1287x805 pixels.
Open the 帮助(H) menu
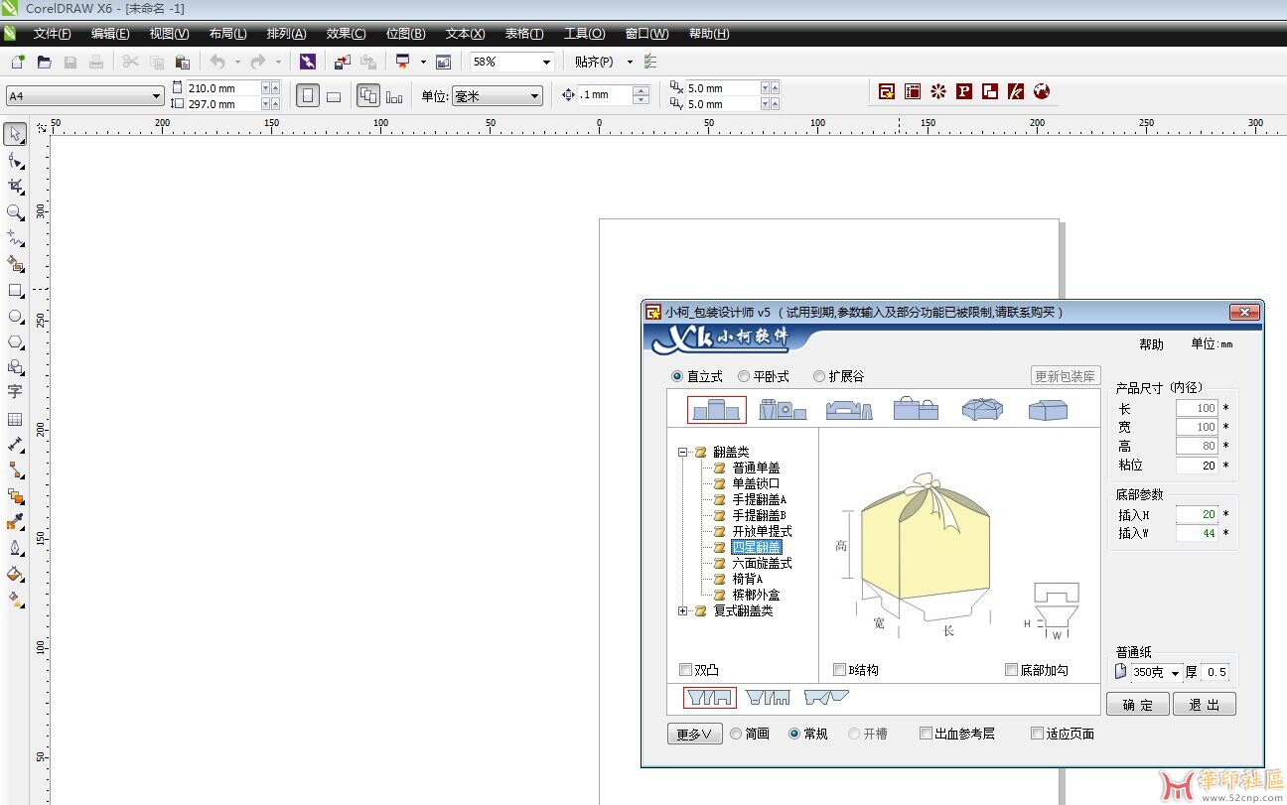click(x=709, y=34)
